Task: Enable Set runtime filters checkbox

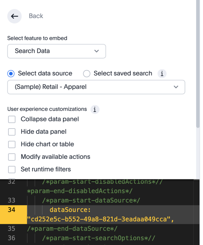Action: [12, 169]
